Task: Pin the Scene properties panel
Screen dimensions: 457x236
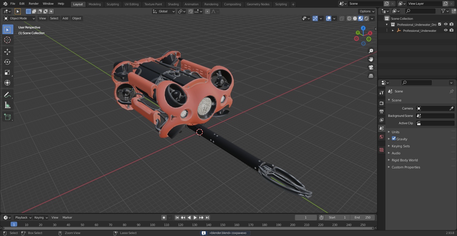Action: [x=451, y=91]
